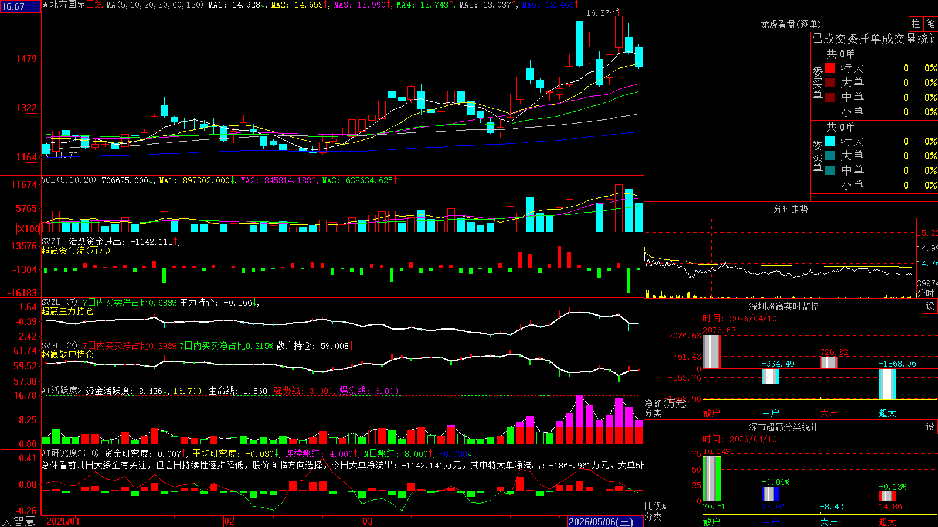Click the 16.67 price box
The image size is (938, 527).
click(x=21, y=6)
